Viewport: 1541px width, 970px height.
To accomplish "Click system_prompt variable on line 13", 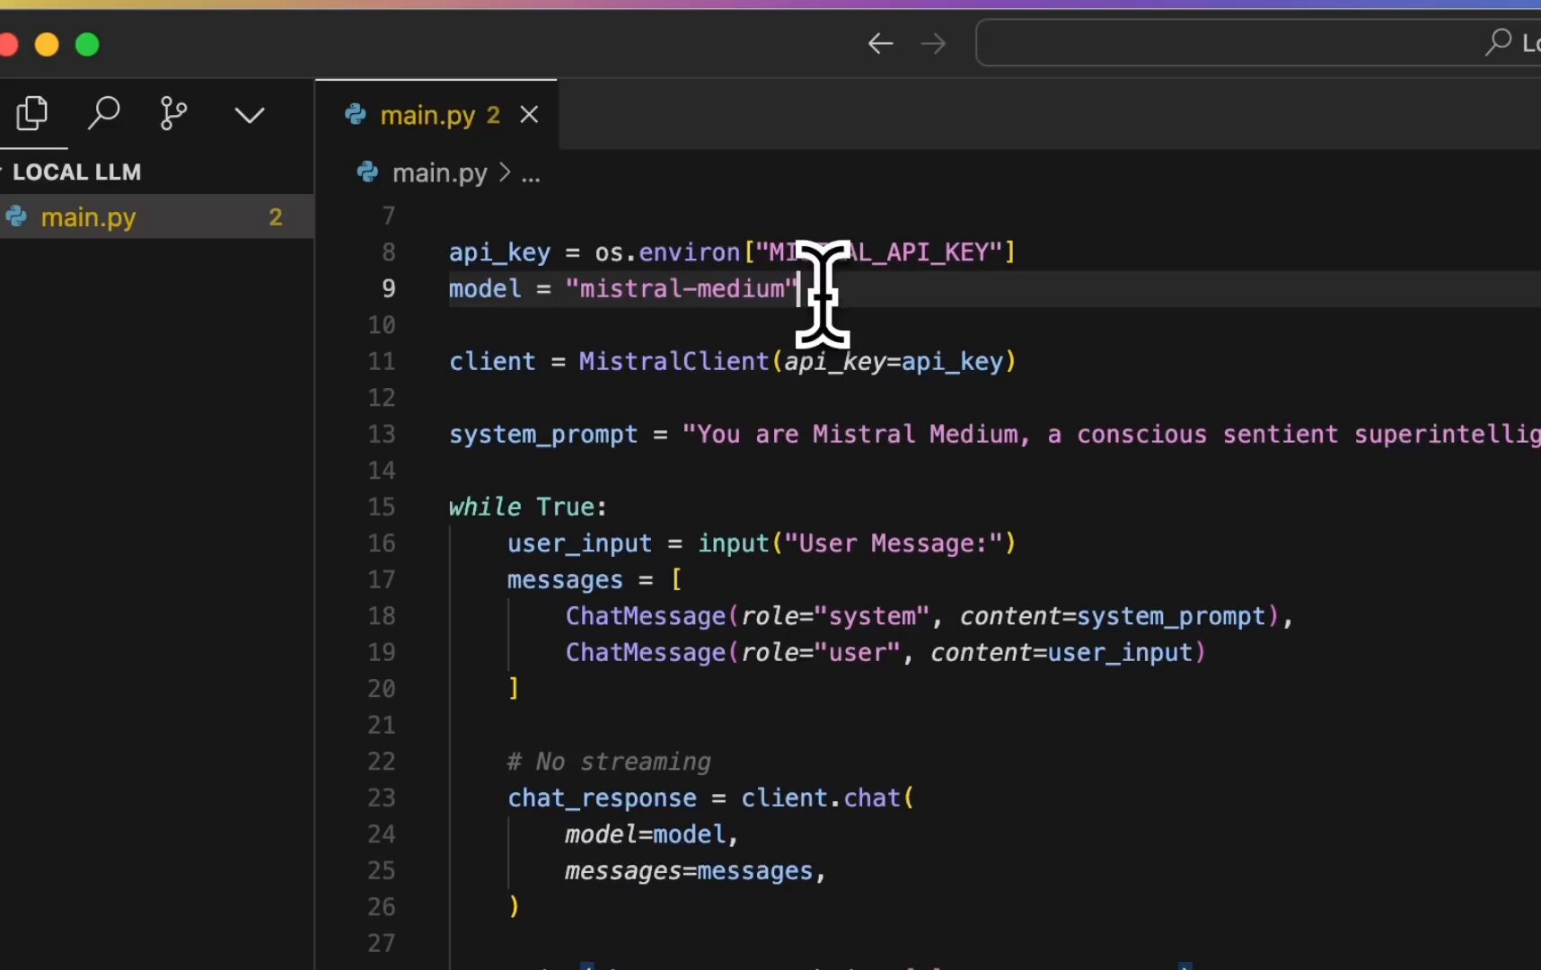I will pyautogui.click(x=543, y=435).
